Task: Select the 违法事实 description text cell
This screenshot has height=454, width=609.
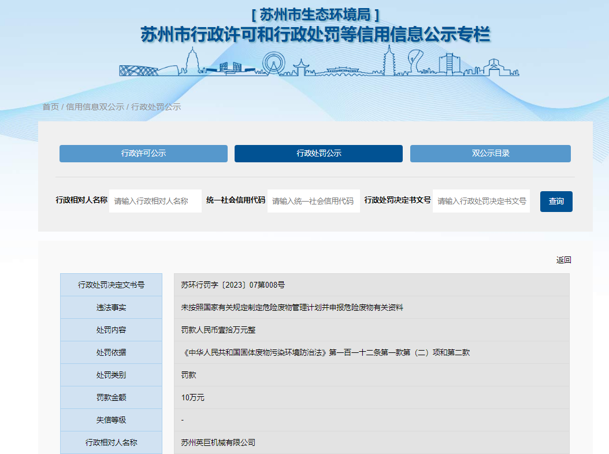Action: 292,307
